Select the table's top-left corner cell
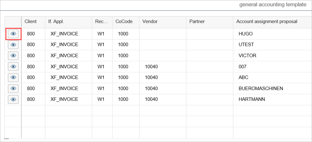Viewport: 312px width, 142px height. [13, 22]
